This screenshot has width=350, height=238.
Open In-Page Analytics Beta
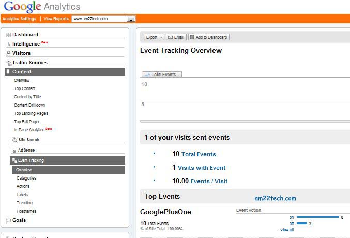[33, 130]
